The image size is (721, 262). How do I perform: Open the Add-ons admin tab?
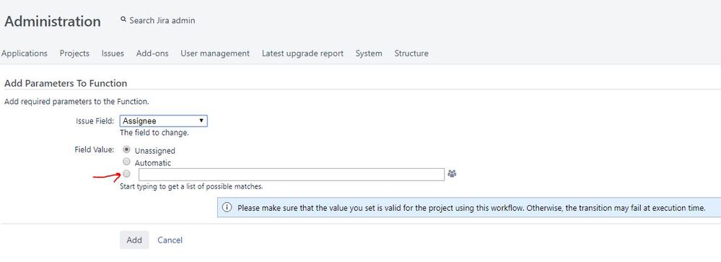pos(152,53)
